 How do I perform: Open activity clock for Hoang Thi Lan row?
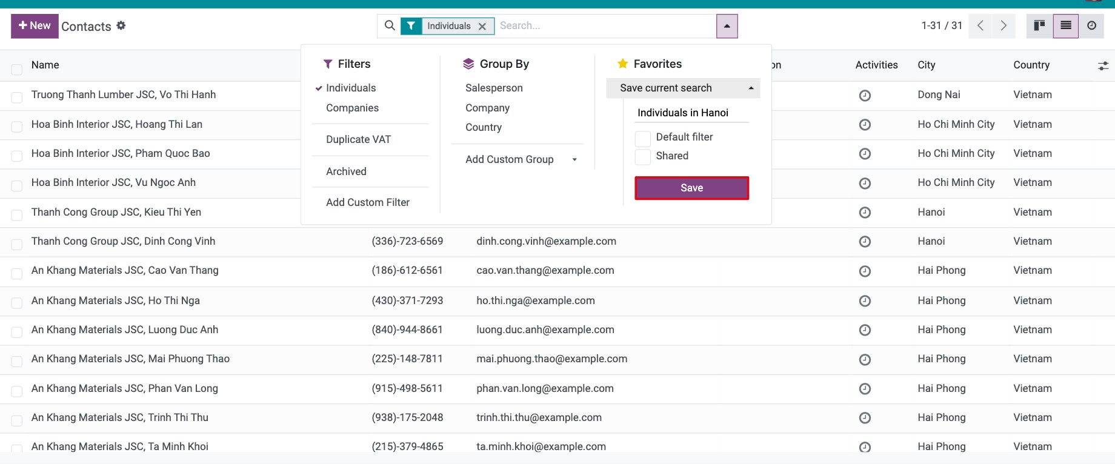865,125
